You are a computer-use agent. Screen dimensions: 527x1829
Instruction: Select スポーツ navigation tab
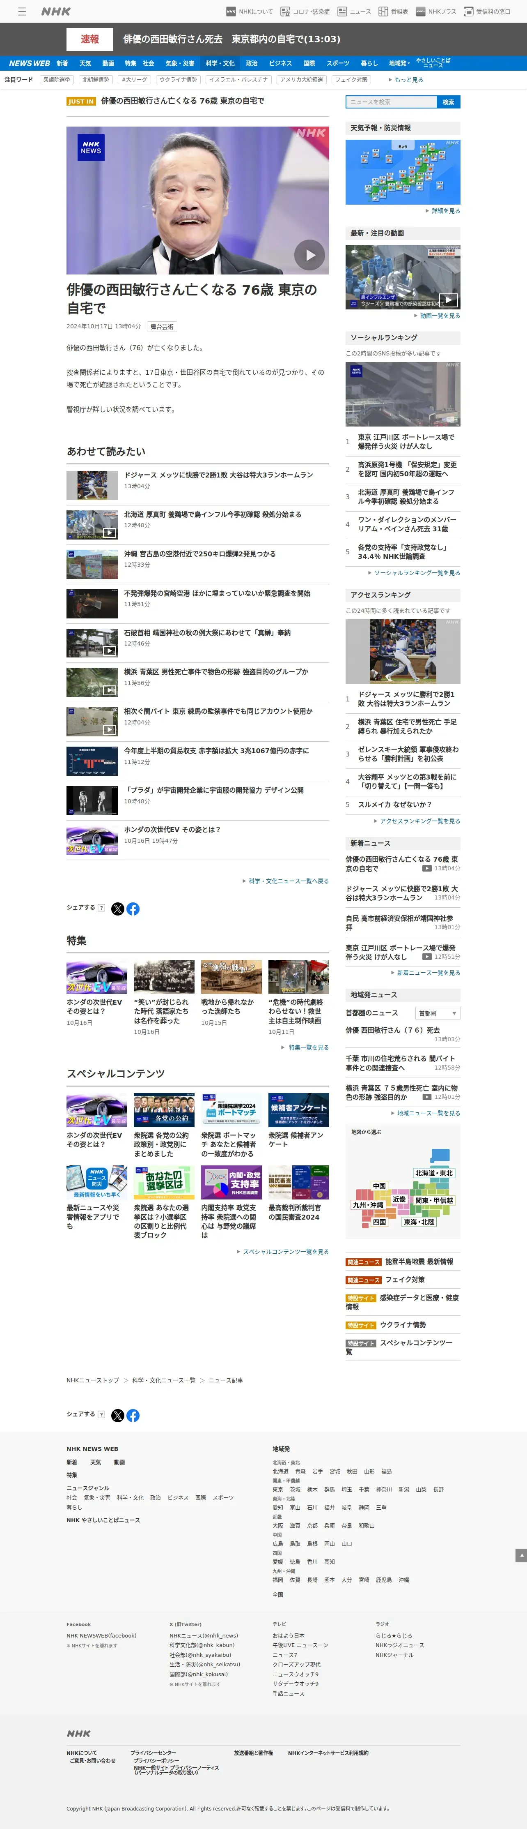[338, 63]
